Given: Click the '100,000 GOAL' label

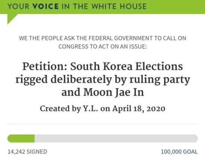Looking at the screenshot, I should coord(179,152).
